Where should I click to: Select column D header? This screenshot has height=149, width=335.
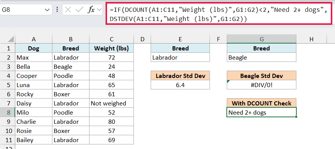[142, 39]
